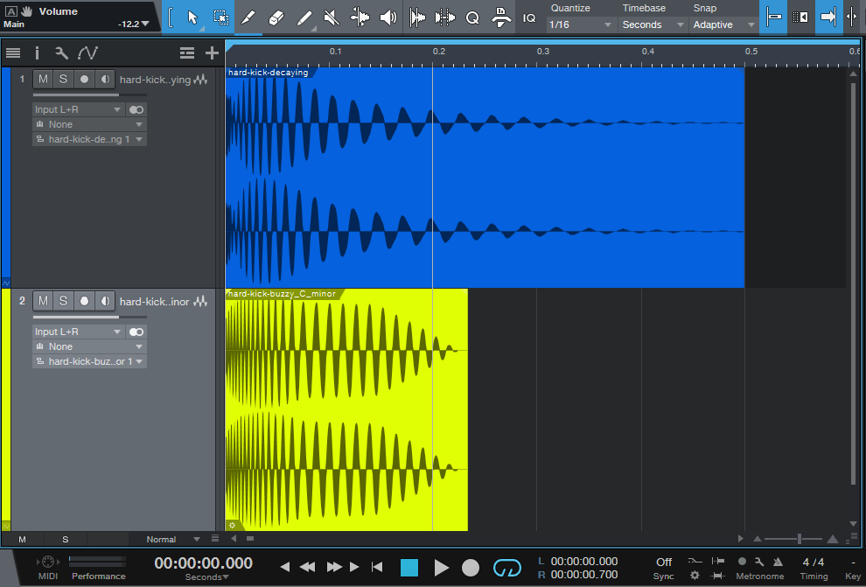Open the Snap Adaptive dropdown
Viewport: 866px width, 587px height.
[723, 24]
